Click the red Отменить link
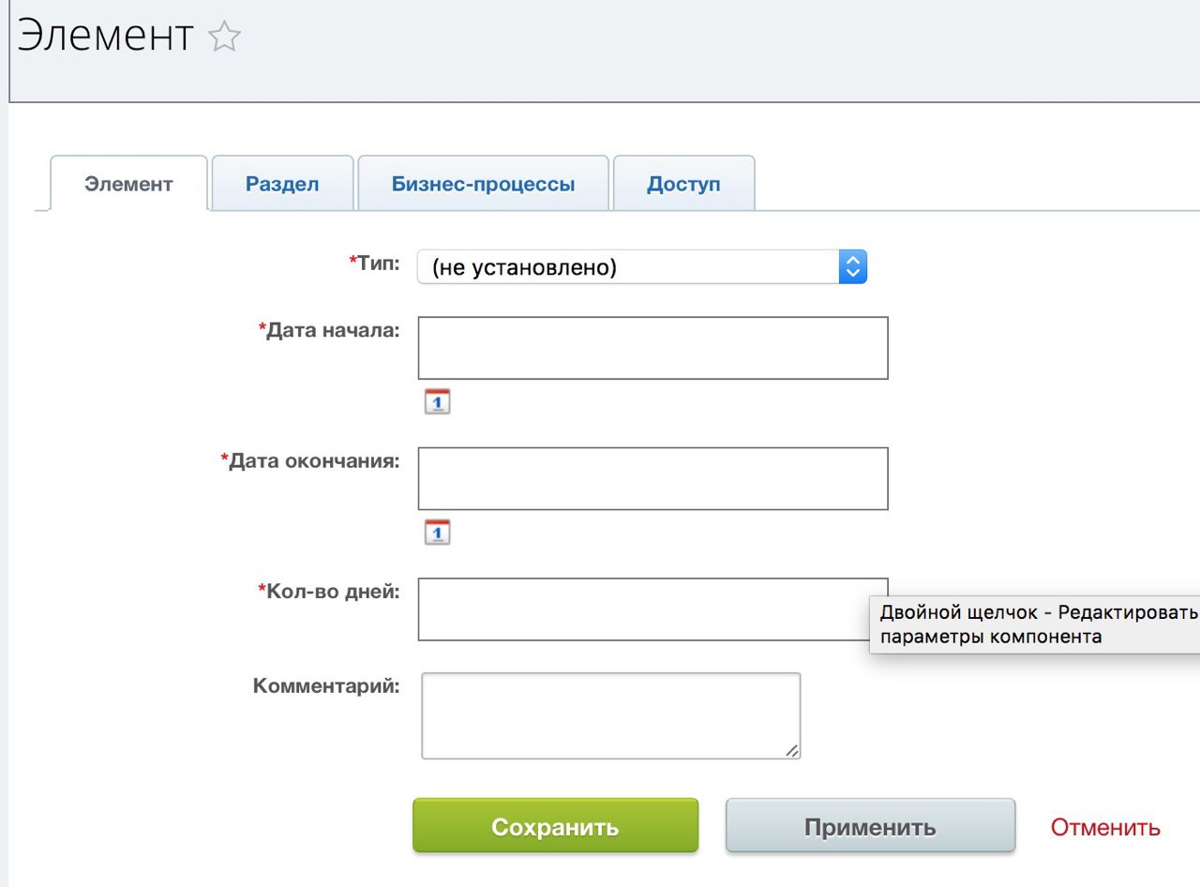Screen dimensions: 1200x887 1105,827
